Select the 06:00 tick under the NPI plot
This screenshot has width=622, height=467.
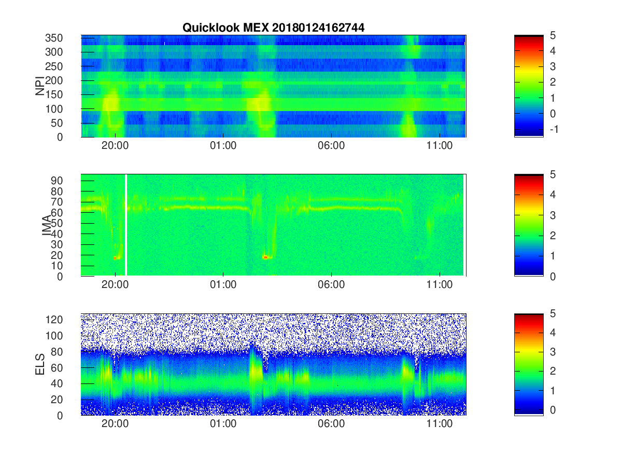coord(331,145)
